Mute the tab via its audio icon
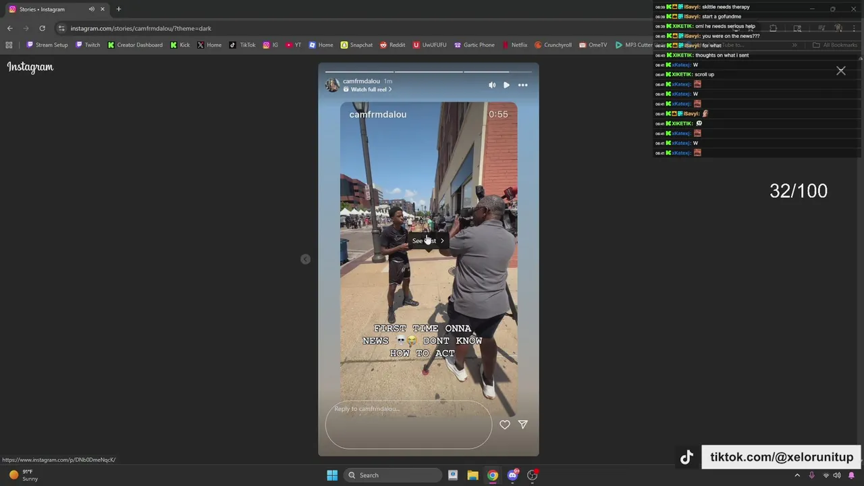The height and width of the screenshot is (486, 864). pos(91,9)
